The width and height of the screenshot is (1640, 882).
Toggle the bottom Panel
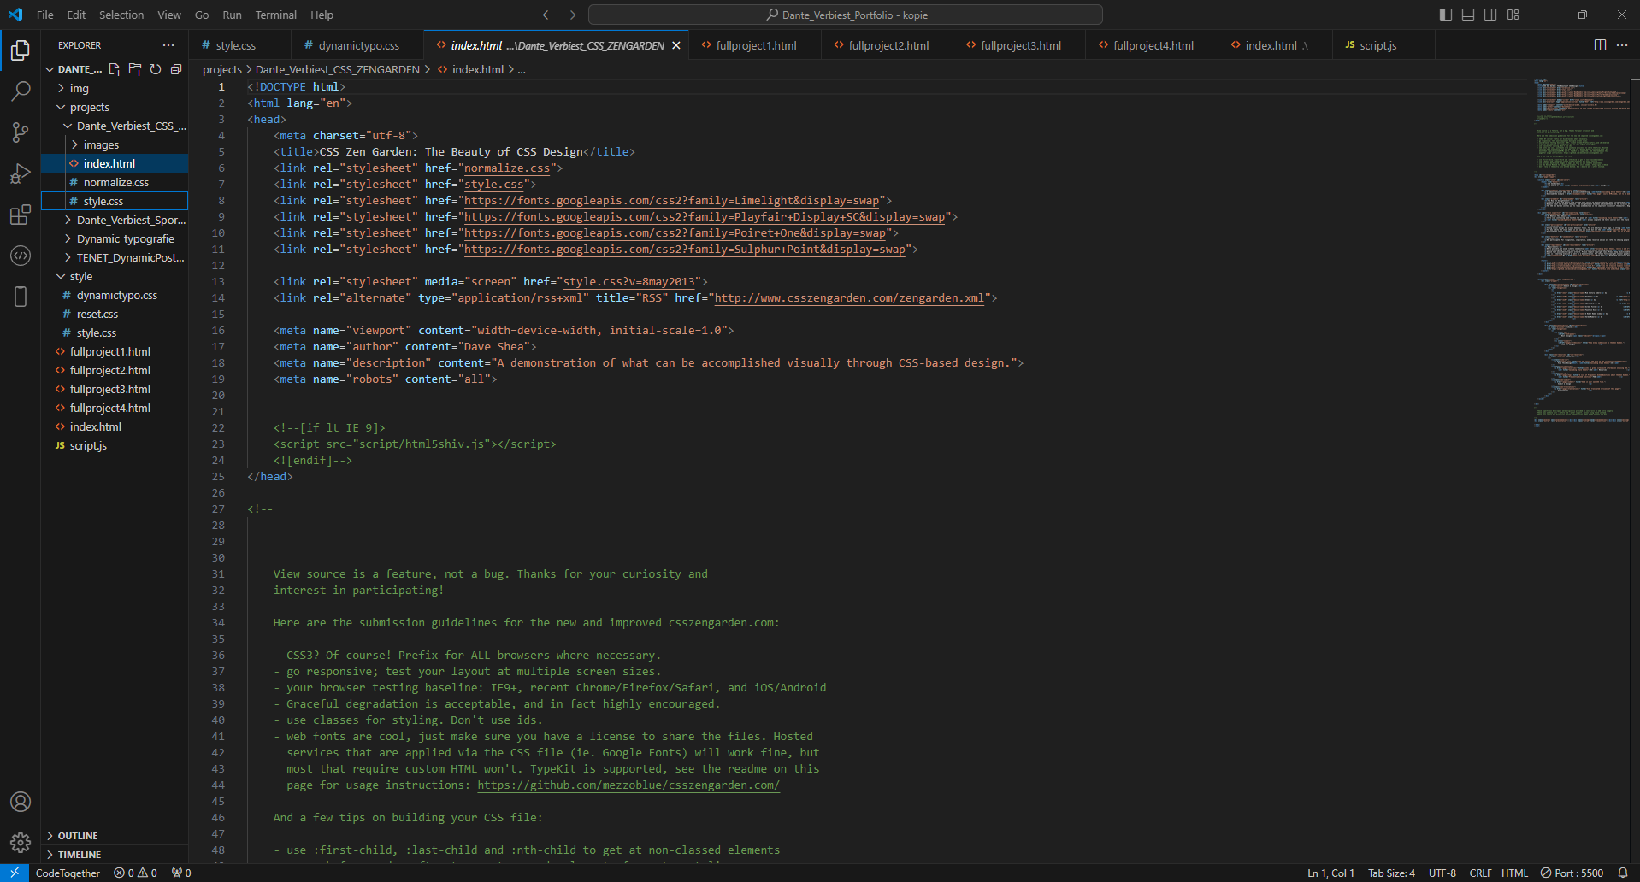[x=1468, y=15]
